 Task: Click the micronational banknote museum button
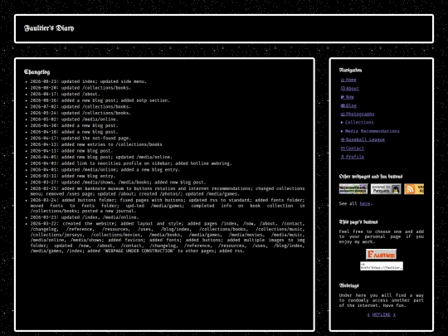click(353, 189)
